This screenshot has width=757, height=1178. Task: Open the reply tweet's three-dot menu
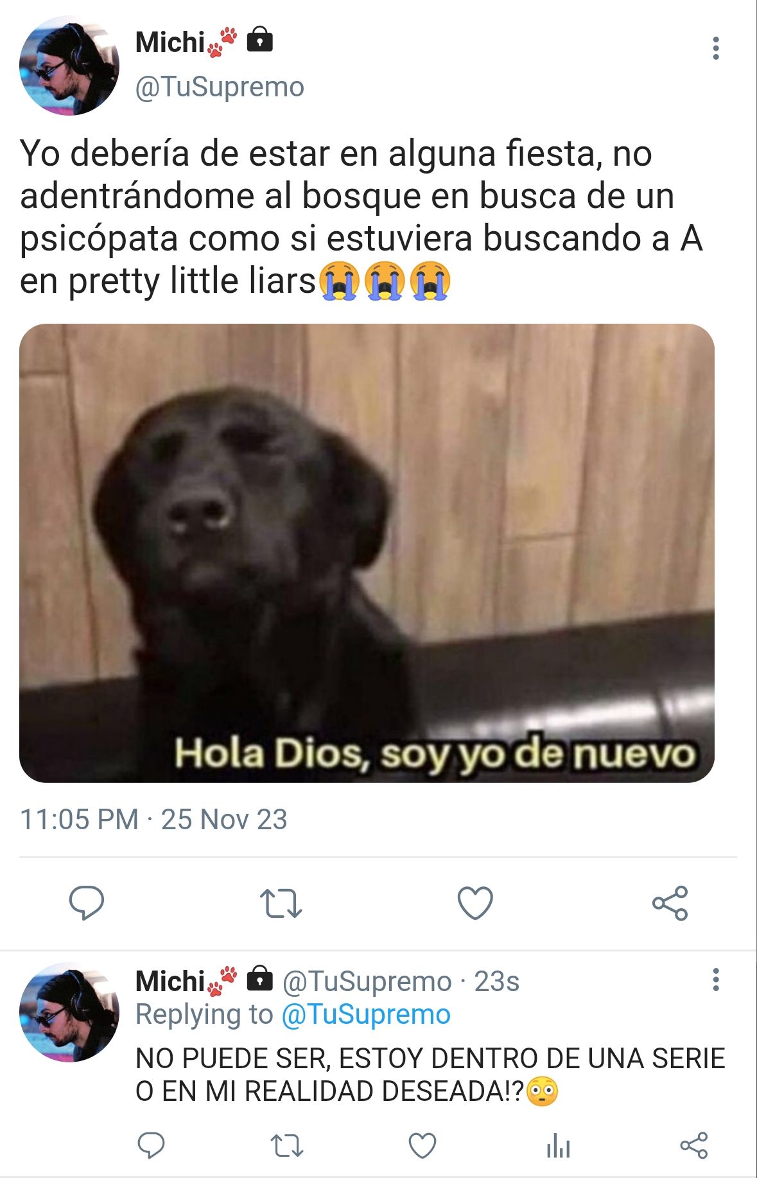(715, 980)
